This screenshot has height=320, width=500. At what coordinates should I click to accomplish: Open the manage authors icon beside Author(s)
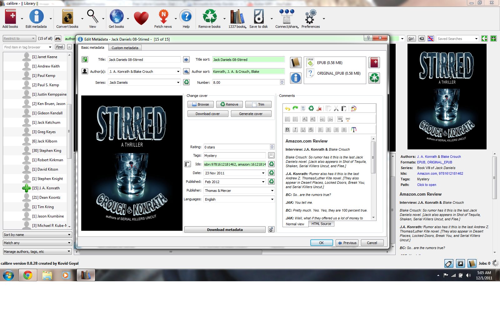click(x=85, y=71)
